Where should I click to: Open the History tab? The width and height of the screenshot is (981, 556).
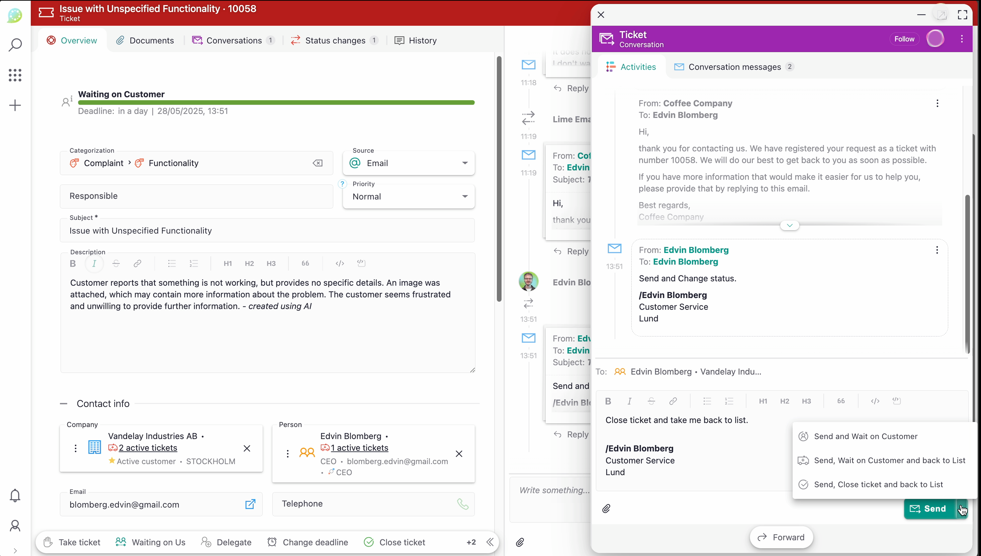pos(415,40)
